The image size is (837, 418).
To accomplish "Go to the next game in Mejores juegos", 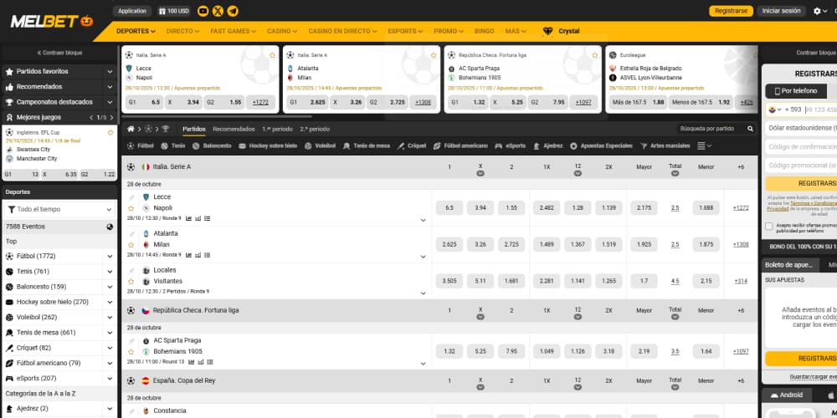I will point(110,117).
